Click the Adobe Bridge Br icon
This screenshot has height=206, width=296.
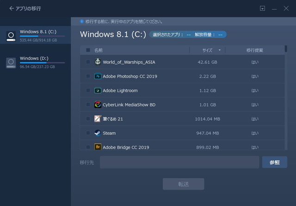98,147
